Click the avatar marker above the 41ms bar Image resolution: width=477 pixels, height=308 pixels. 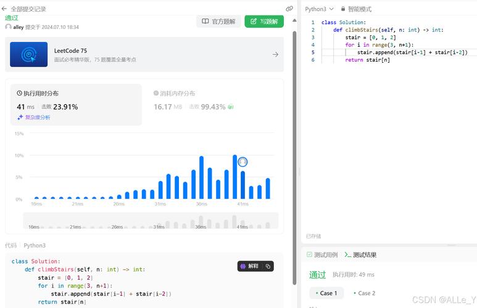(243, 162)
